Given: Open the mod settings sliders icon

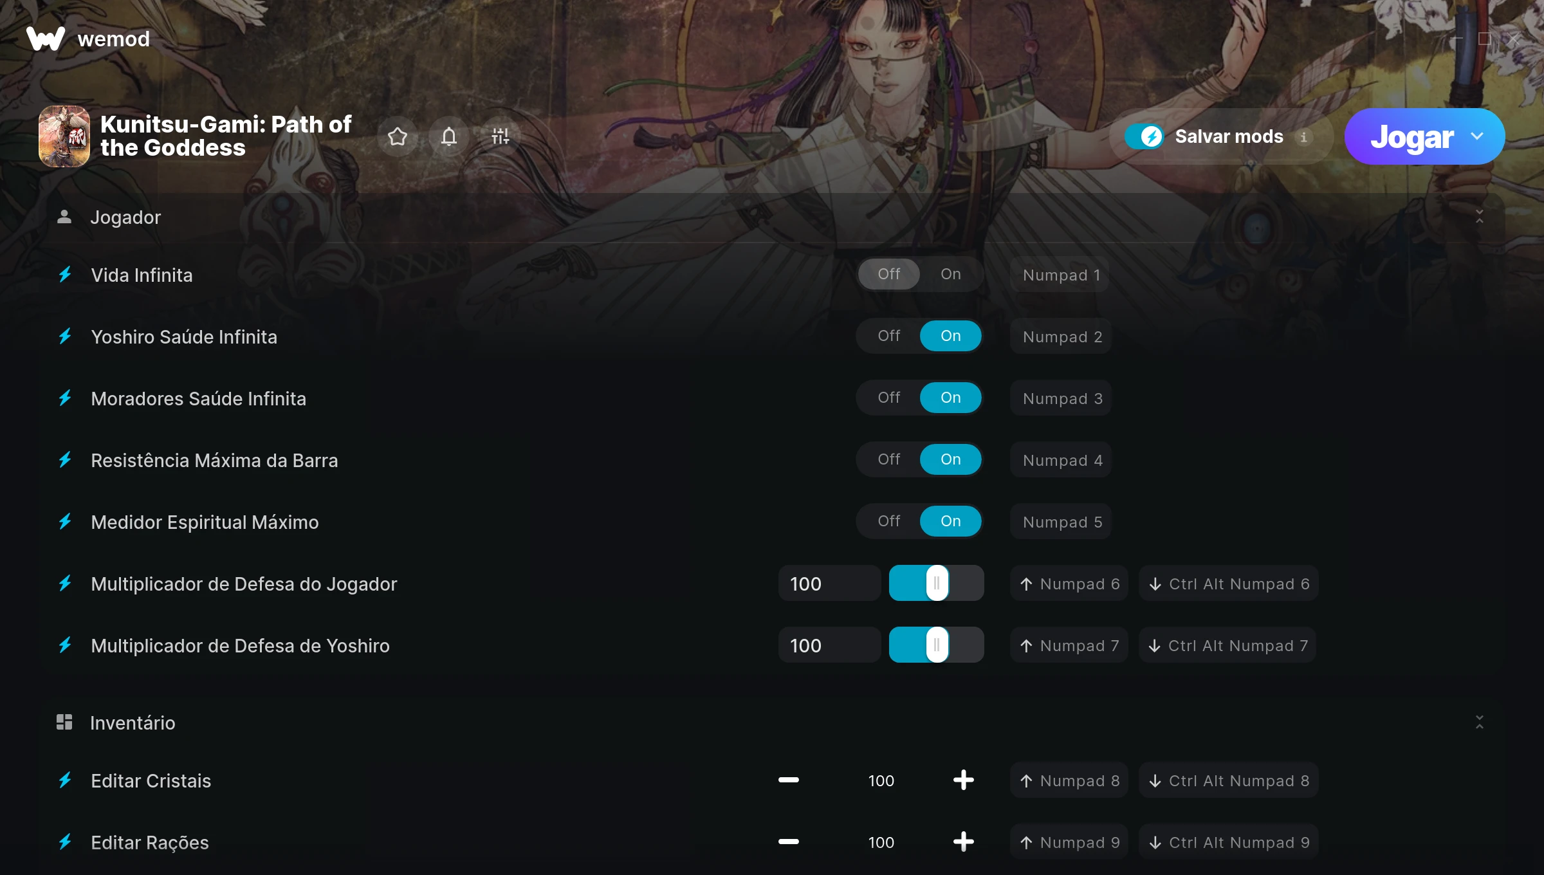Looking at the screenshot, I should [501, 136].
